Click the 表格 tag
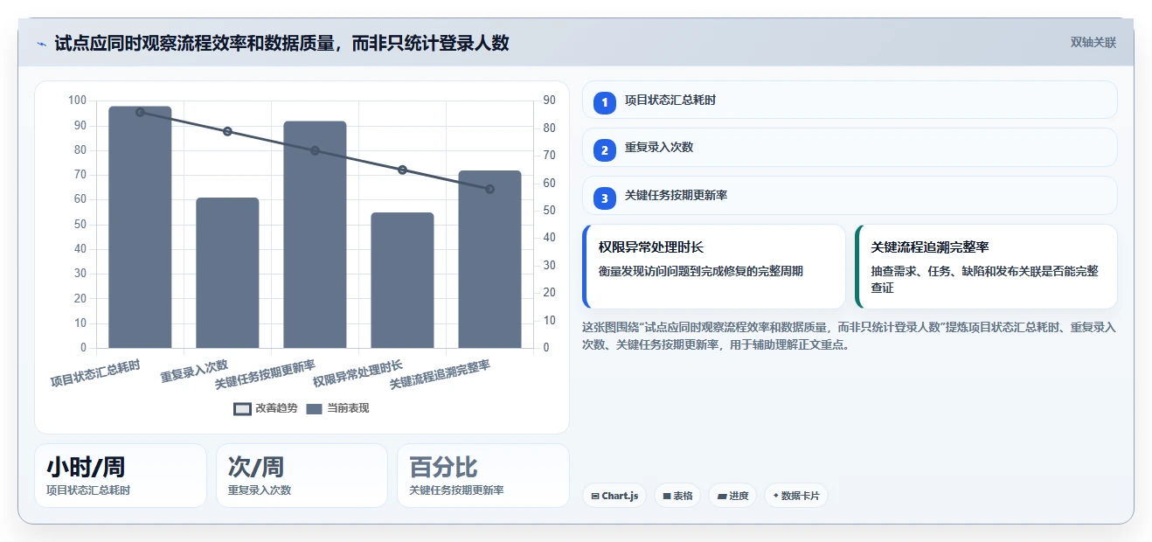 point(677,496)
